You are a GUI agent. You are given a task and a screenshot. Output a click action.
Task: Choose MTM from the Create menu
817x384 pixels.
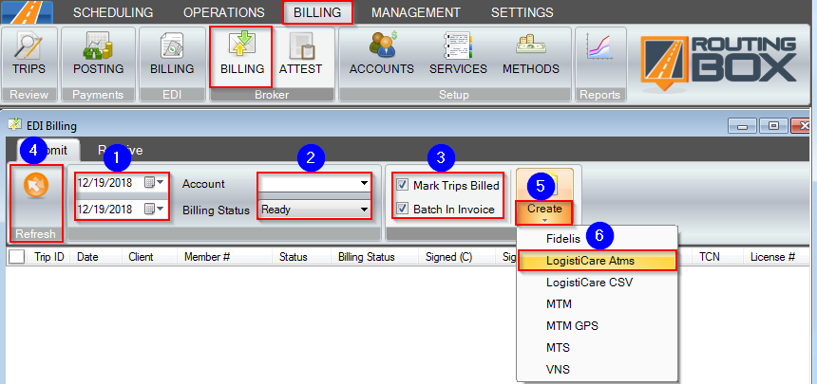pos(598,303)
